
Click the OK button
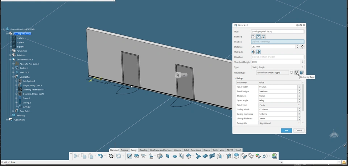click(286, 130)
